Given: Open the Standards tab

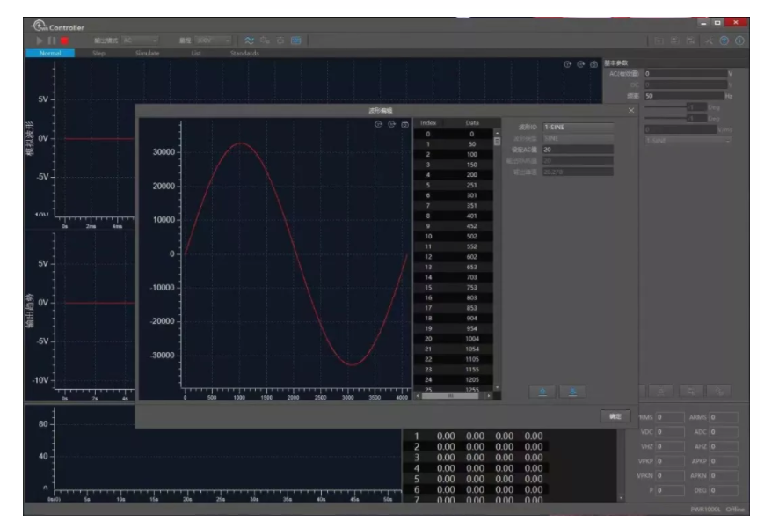Looking at the screenshot, I should point(246,54).
